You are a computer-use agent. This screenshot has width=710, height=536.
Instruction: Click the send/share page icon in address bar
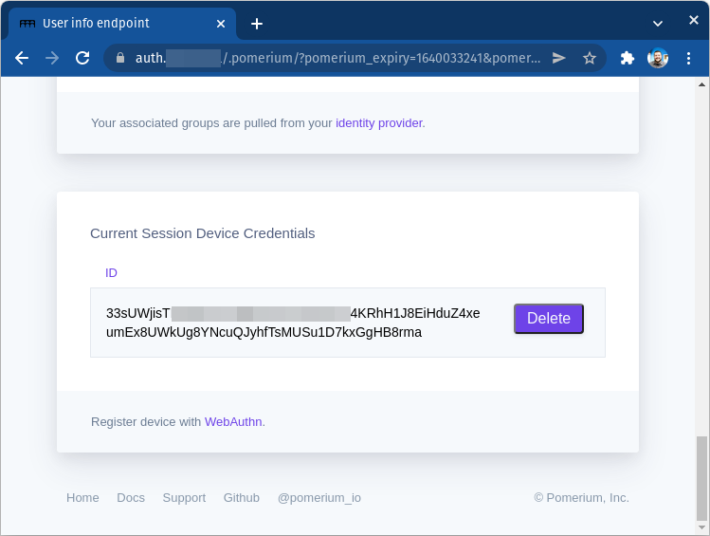(559, 58)
